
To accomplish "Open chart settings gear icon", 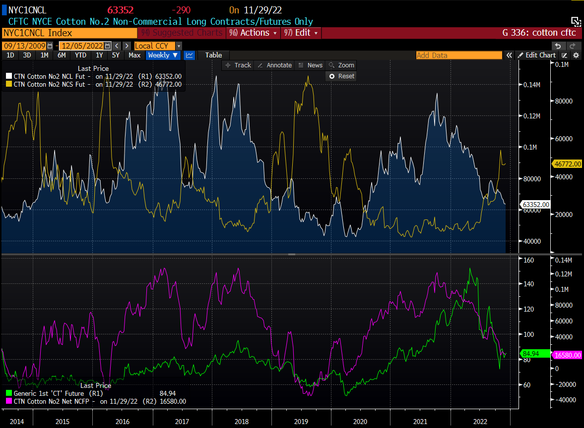I will pos(576,55).
